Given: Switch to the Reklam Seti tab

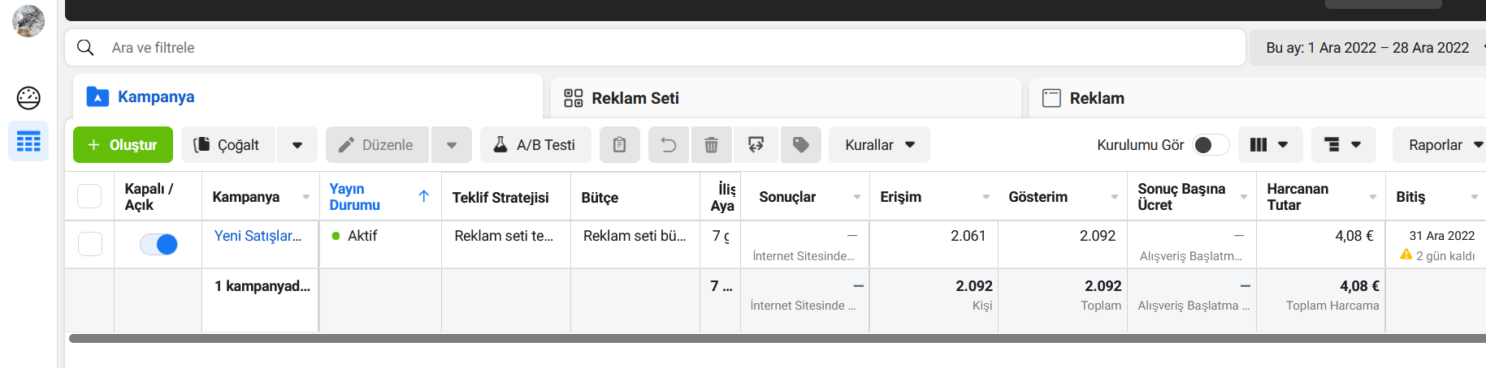Looking at the screenshot, I should pyautogui.click(x=785, y=98).
